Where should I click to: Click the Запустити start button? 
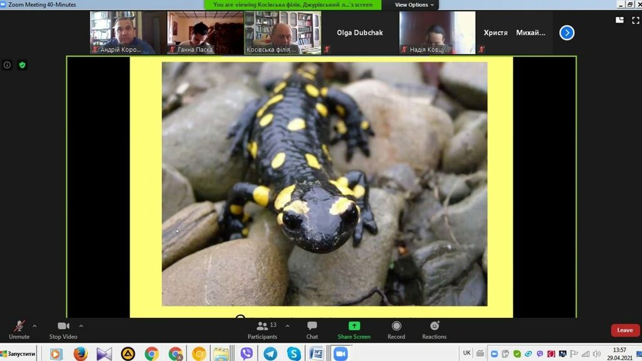point(20,354)
